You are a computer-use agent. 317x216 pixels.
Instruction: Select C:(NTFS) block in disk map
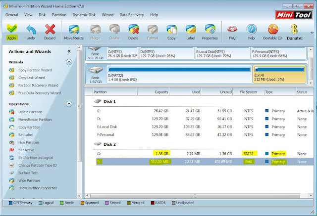122,53
